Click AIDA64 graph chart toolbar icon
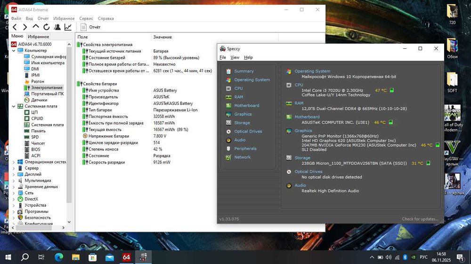Image resolution: width=471 pixels, height=264 pixels. [68, 27]
